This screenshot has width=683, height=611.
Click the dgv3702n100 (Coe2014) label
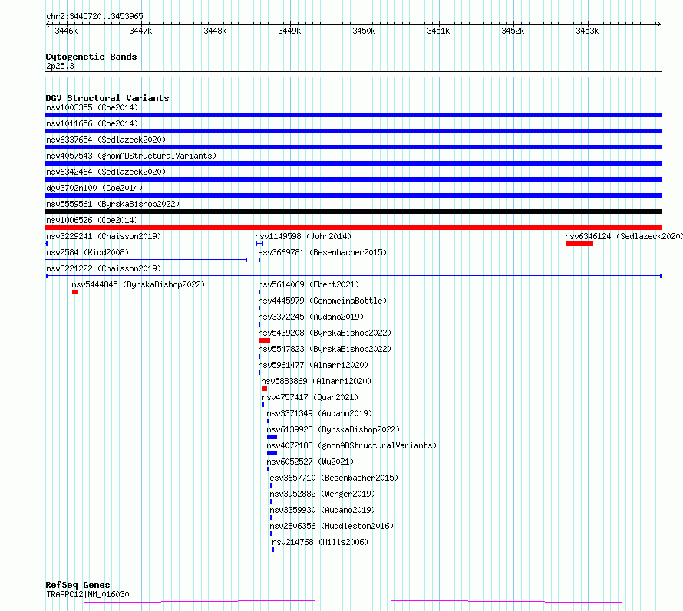(x=94, y=188)
